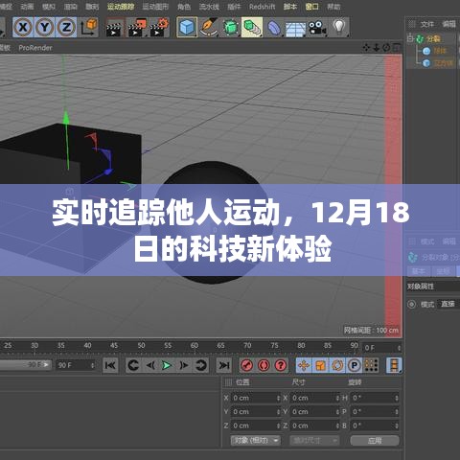This screenshot has width=460, height=460.
Task: Click the coordinate system icon
Action: (x=89, y=27)
